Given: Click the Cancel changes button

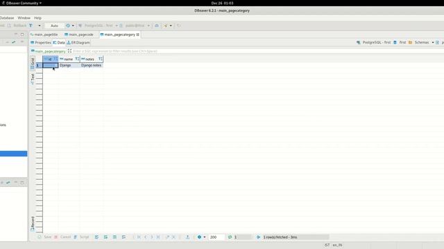Looking at the screenshot, I should [62, 237].
